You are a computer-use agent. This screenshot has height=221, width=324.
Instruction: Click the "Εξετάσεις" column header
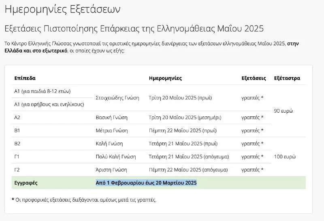(x=254, y=78)
